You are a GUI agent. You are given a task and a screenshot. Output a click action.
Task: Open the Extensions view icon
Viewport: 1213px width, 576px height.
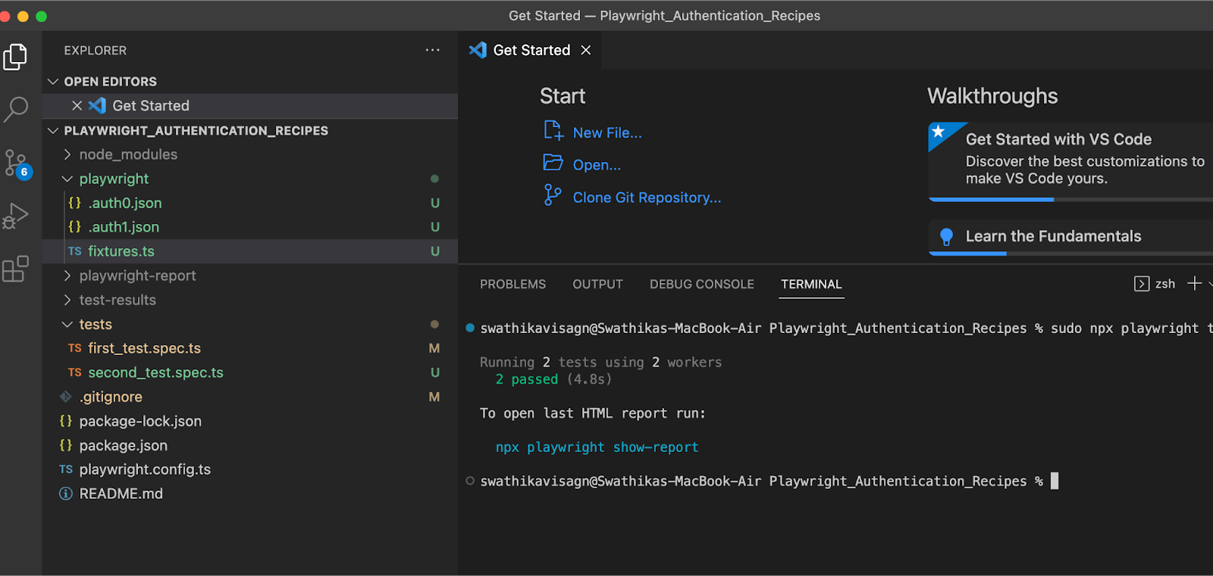click(16, 269)
